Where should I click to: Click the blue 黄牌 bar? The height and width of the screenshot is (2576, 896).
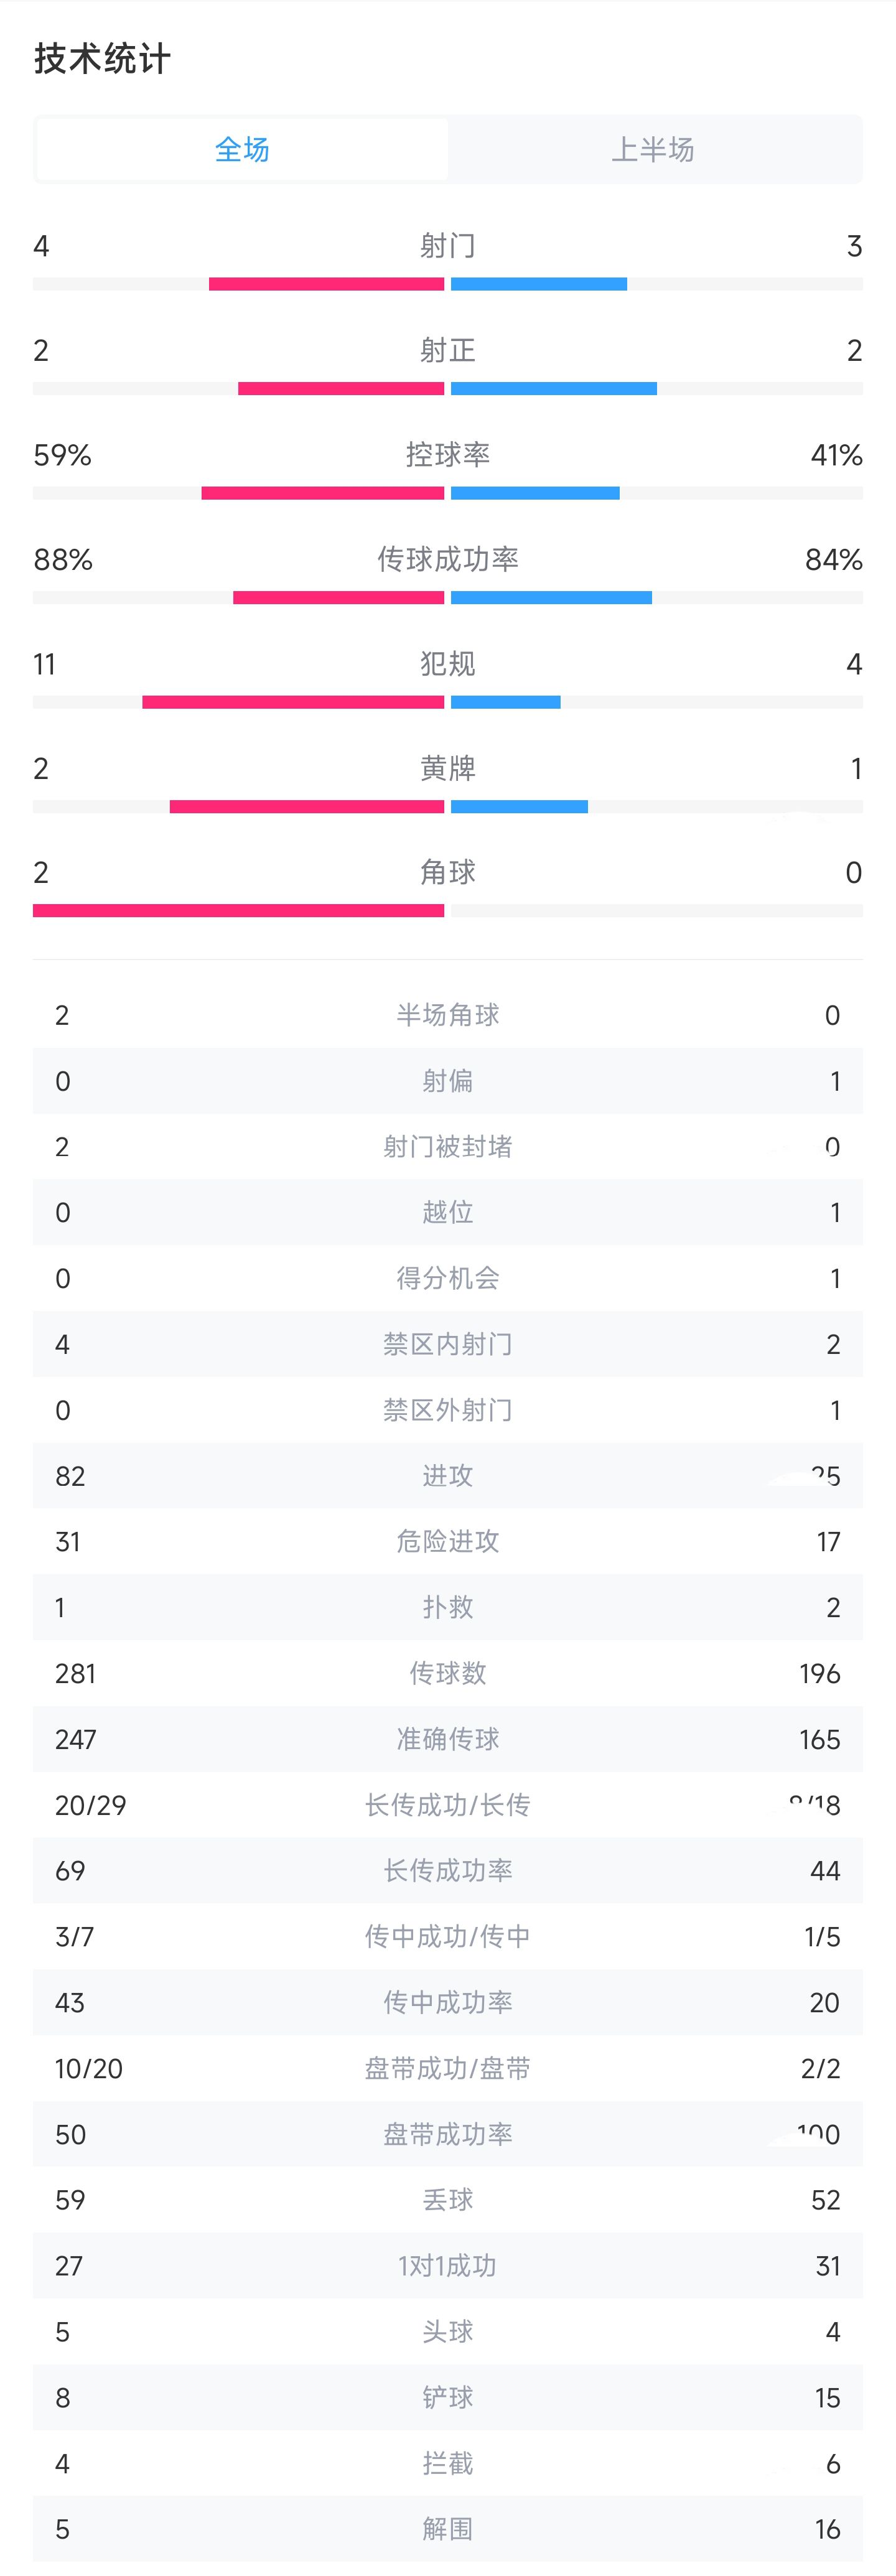point(519,807)
